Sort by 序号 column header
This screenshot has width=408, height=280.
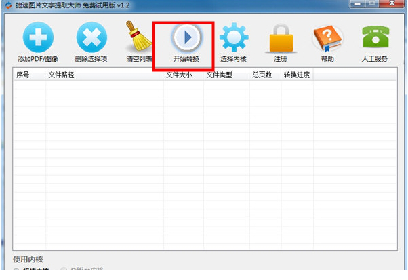point(29,75)
